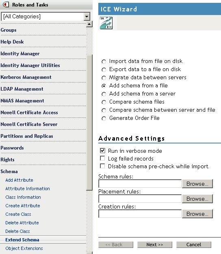The width and height of the screenshot is (221, 254).
Task: Click the Schema rules input field
Action: [x=140, y=184]
